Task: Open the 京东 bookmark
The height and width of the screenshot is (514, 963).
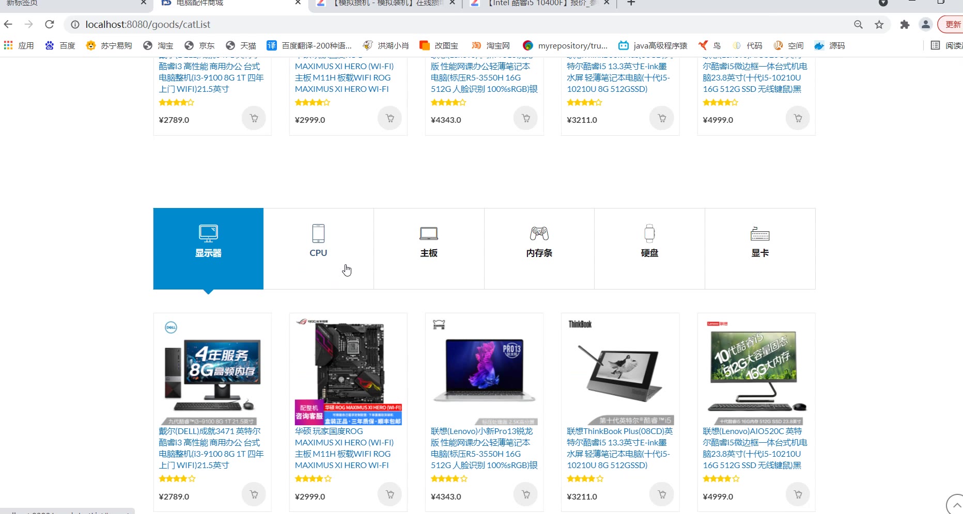Action: point(199,45)
